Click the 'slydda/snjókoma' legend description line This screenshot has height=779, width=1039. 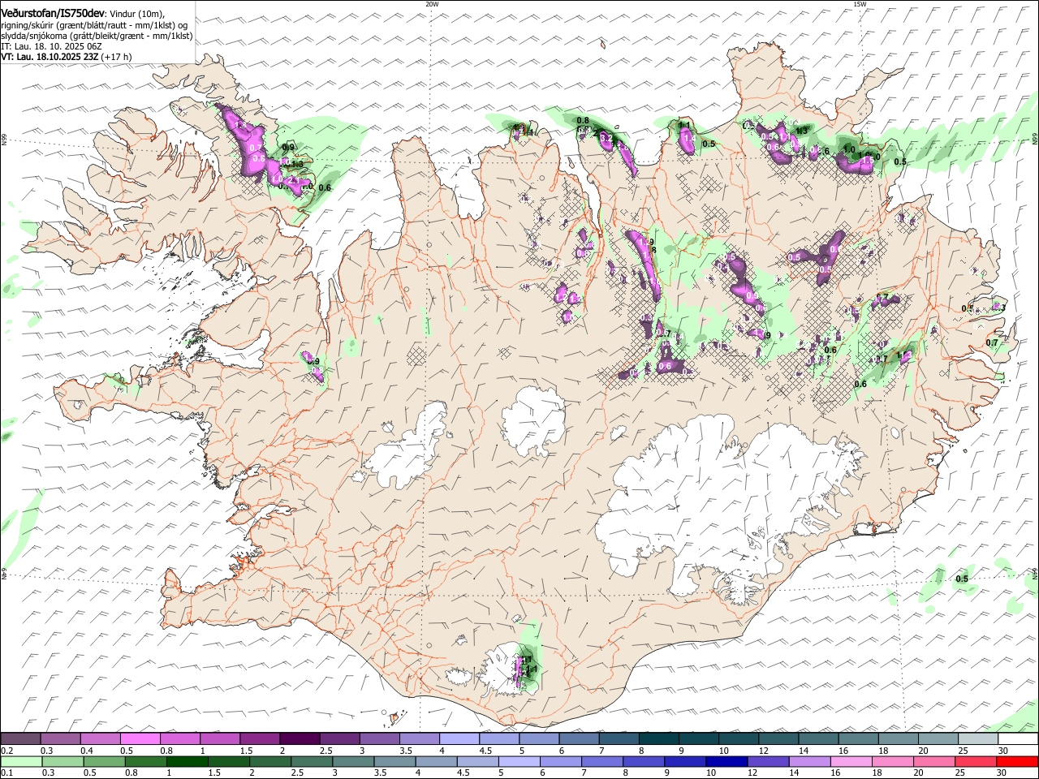97,36
